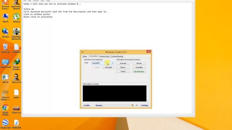232x130 pixels.
Task: Launch the µTorrent desktop shortcut
Action: click(x=16, y=18)
